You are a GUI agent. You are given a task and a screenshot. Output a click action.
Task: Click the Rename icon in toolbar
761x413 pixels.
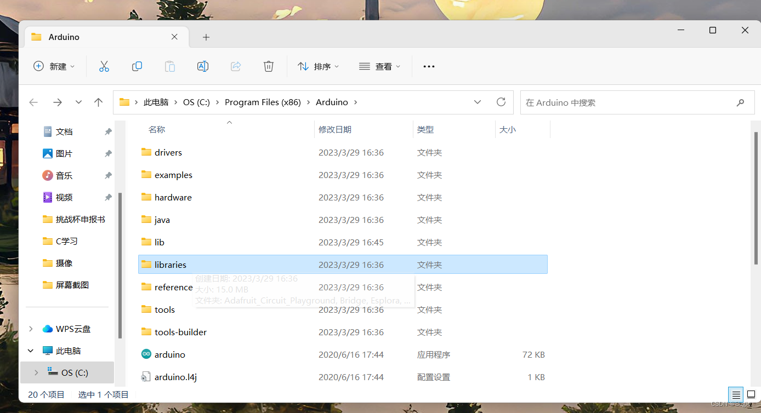203,66
